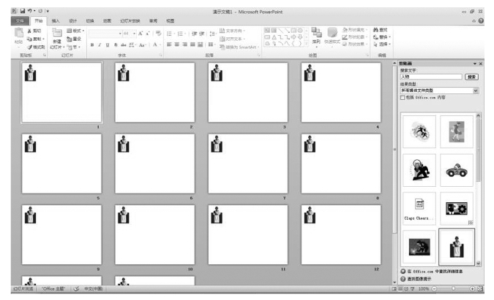Click the 'Hints for finding images' (查找图像提示) link

tap(419, 279)
